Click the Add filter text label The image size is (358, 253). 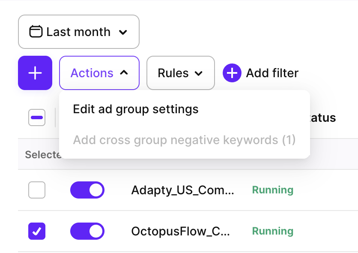272,73
